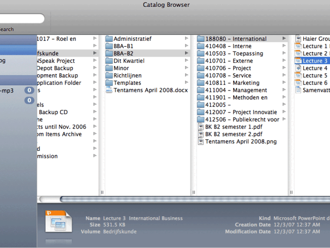Expand the NSpeak Project row arrow
Viewport: 330px width, 248px height.
95,60
